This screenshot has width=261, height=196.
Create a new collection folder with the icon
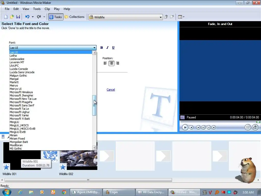pyautogui.click(x=172, y=17)
